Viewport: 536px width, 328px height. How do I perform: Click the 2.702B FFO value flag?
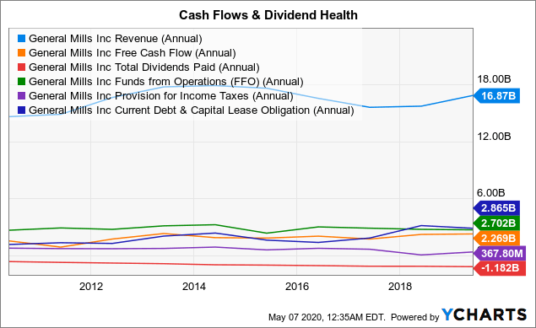tap(496, 223)
